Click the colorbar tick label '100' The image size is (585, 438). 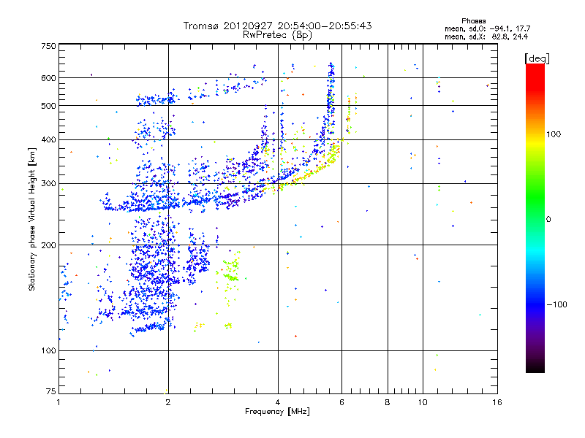(554, 134)
